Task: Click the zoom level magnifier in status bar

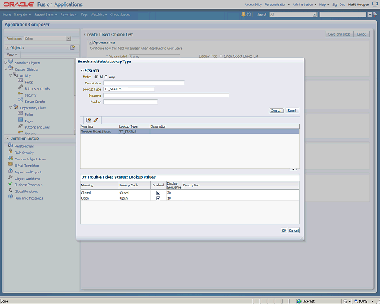Action: [356, 302]
